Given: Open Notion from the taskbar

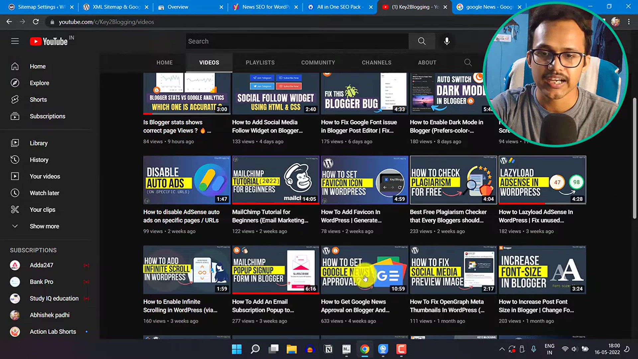Looking at the screenshot, I should (328, 349).
